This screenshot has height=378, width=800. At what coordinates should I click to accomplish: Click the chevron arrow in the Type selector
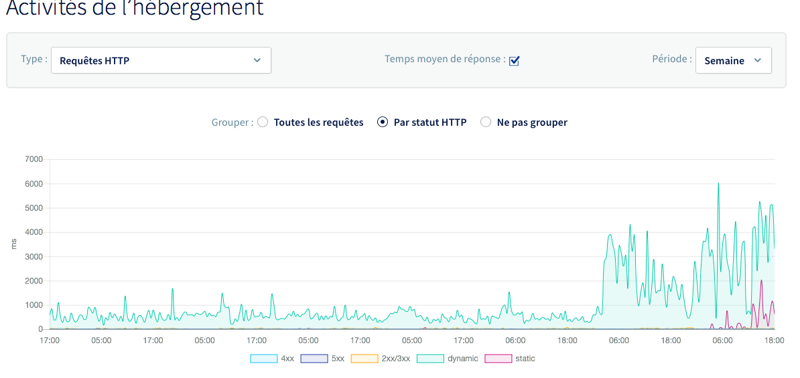pyautogui.click(x=257, y=60)
